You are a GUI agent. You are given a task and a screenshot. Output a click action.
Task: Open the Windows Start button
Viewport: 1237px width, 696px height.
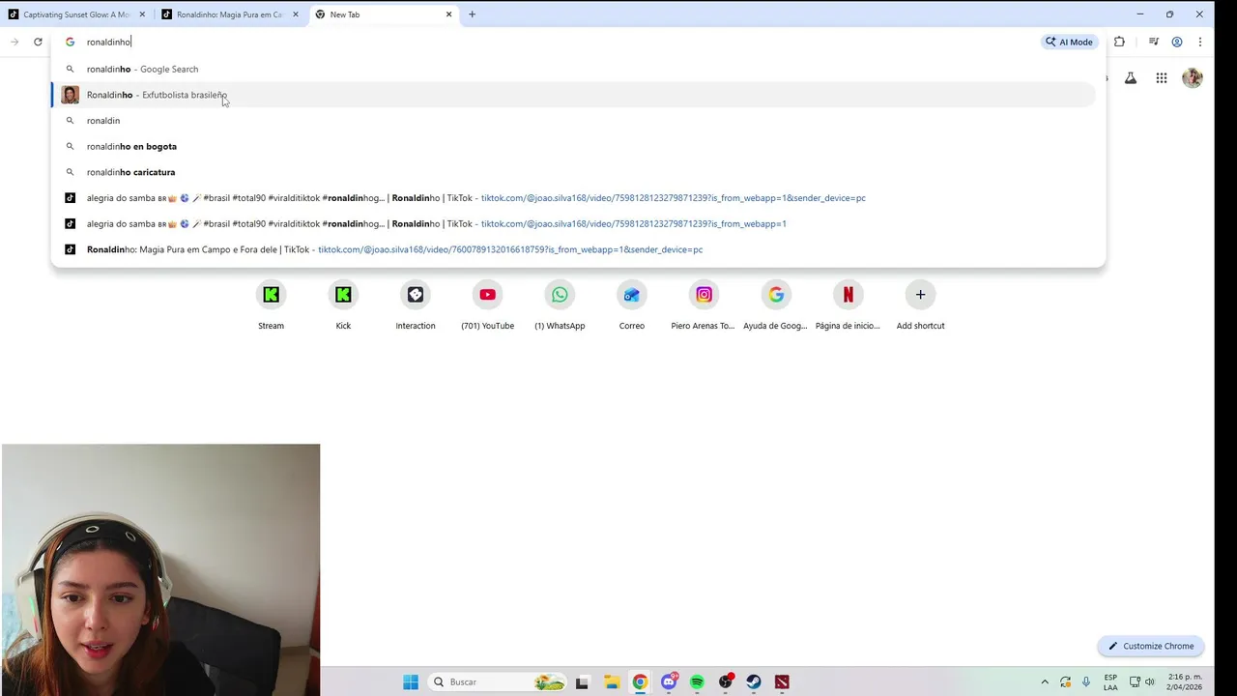click(x=411, y=681)
